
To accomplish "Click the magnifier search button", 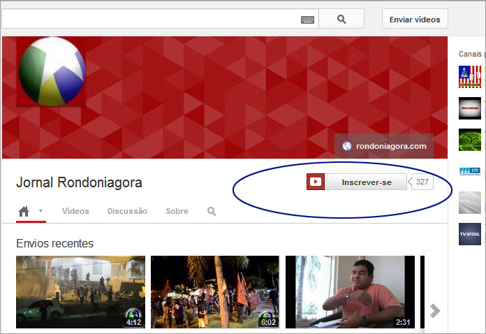I will pyautogui.click(x=341, y=19).
